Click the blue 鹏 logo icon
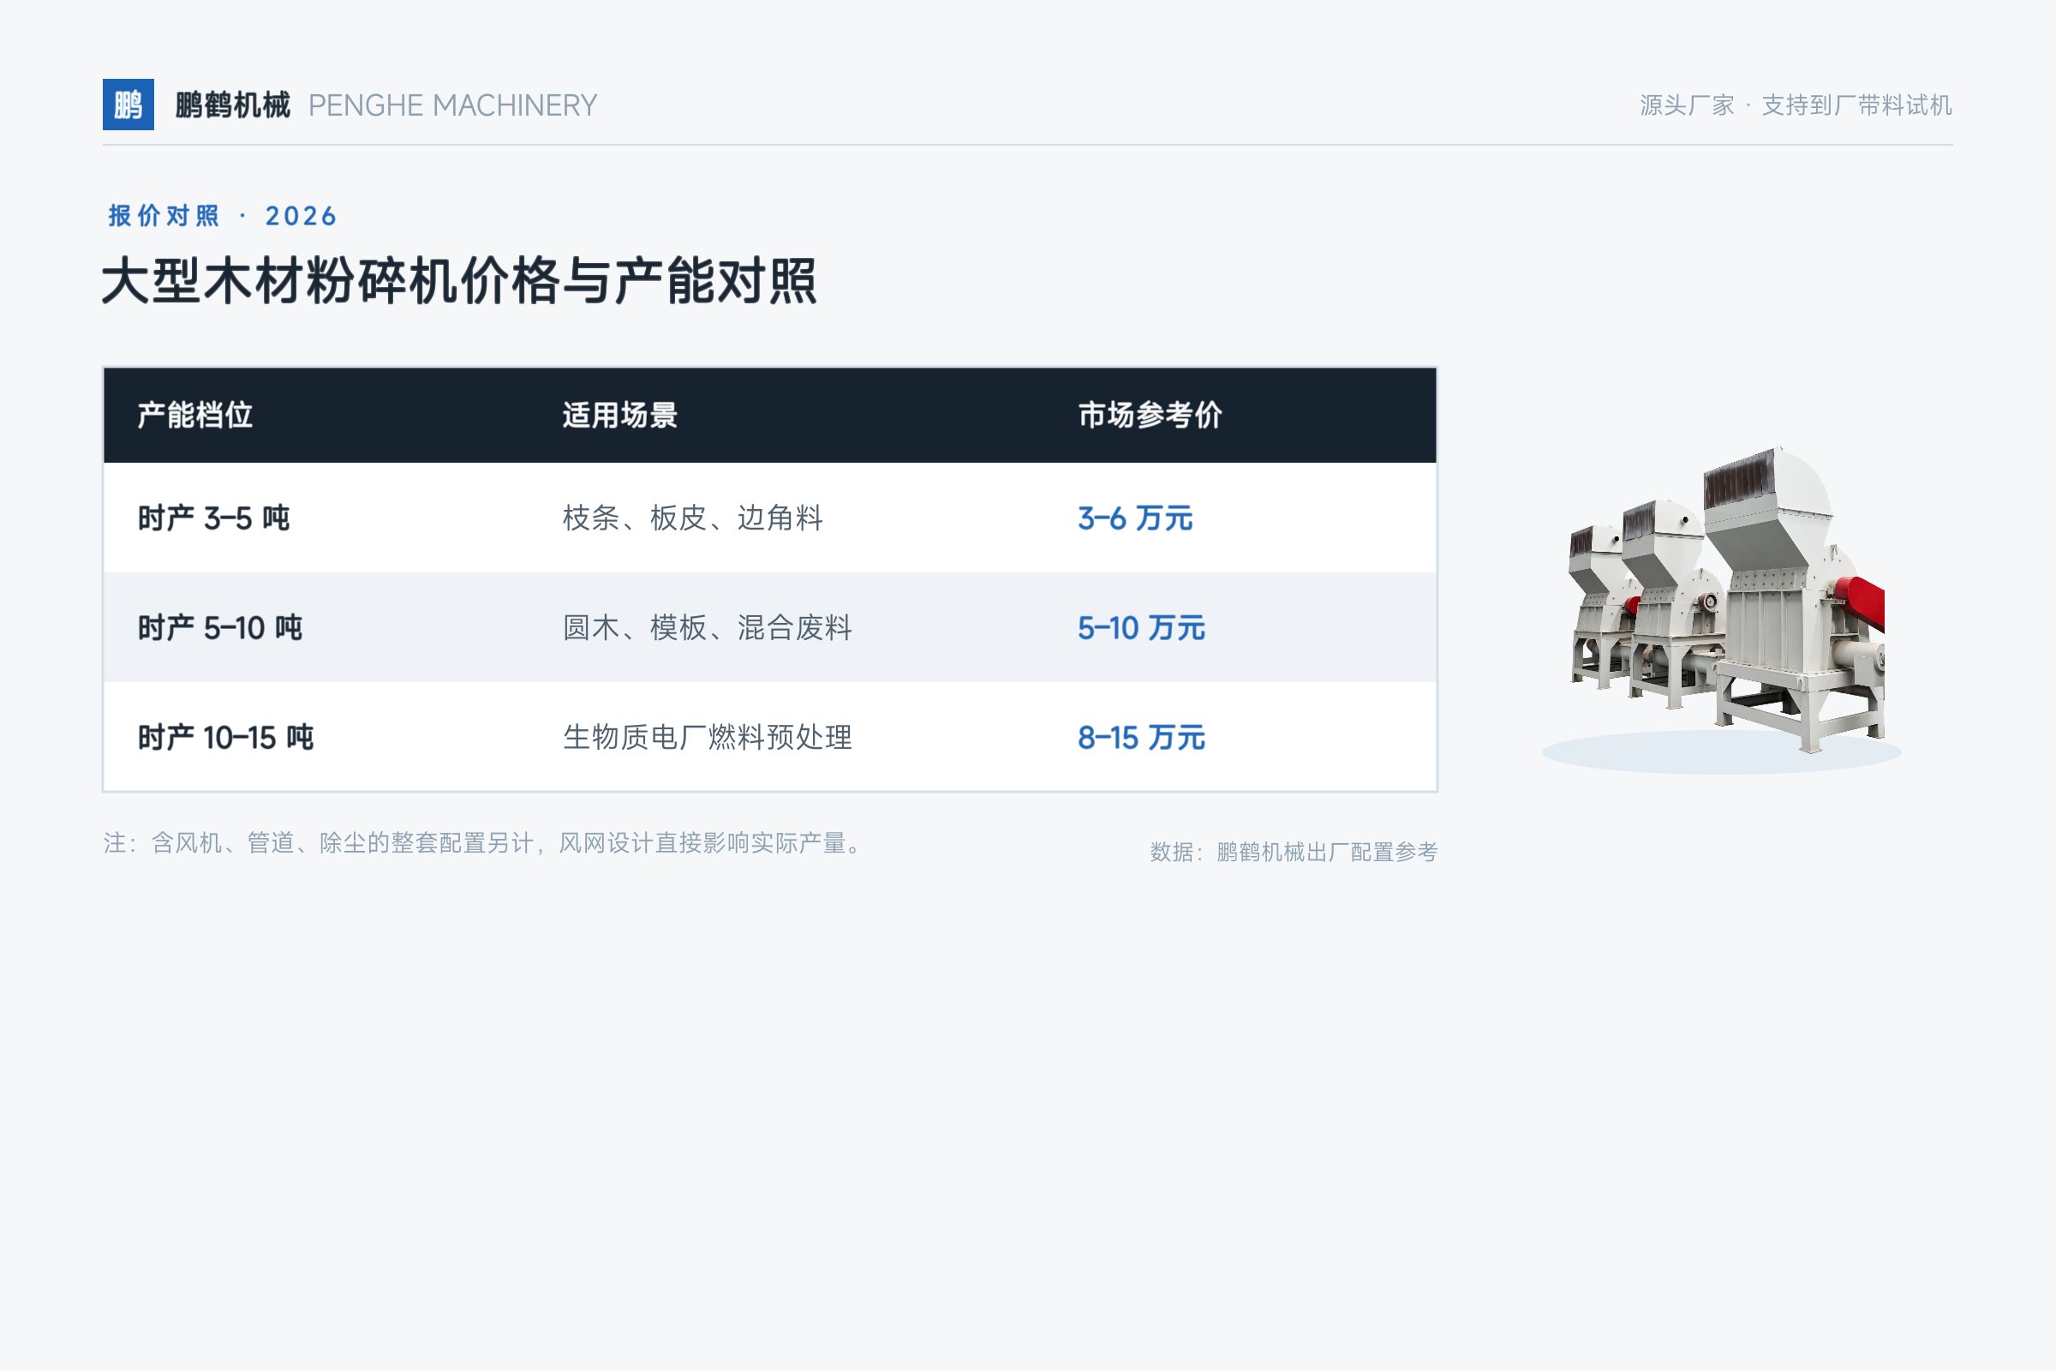Viewport: 2056px width, 1371px height. click(128, 105)
